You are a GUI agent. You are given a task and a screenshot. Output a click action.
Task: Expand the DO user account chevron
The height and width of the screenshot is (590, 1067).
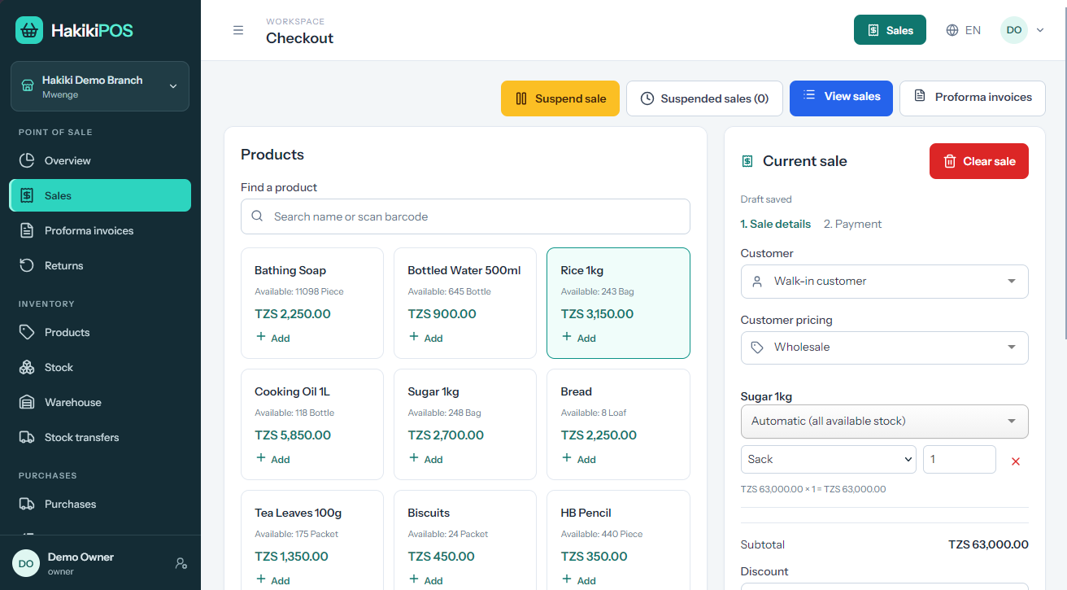1040,30
